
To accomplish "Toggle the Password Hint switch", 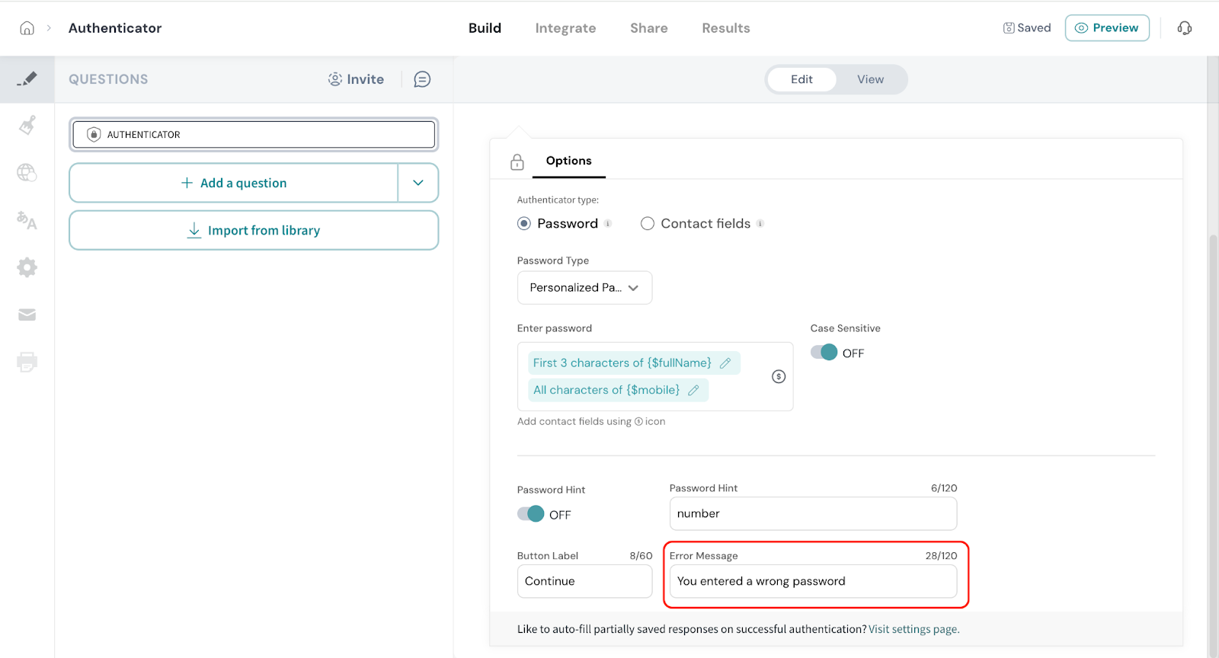I will point(530,514).
